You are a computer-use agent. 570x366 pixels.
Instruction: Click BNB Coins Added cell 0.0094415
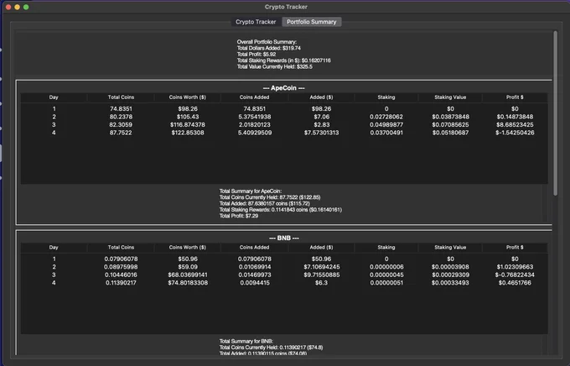[x=255, y=283]
